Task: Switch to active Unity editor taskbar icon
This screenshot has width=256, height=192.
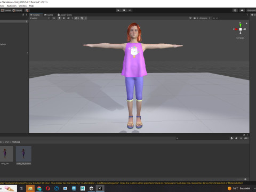Action: click(100, 188)
